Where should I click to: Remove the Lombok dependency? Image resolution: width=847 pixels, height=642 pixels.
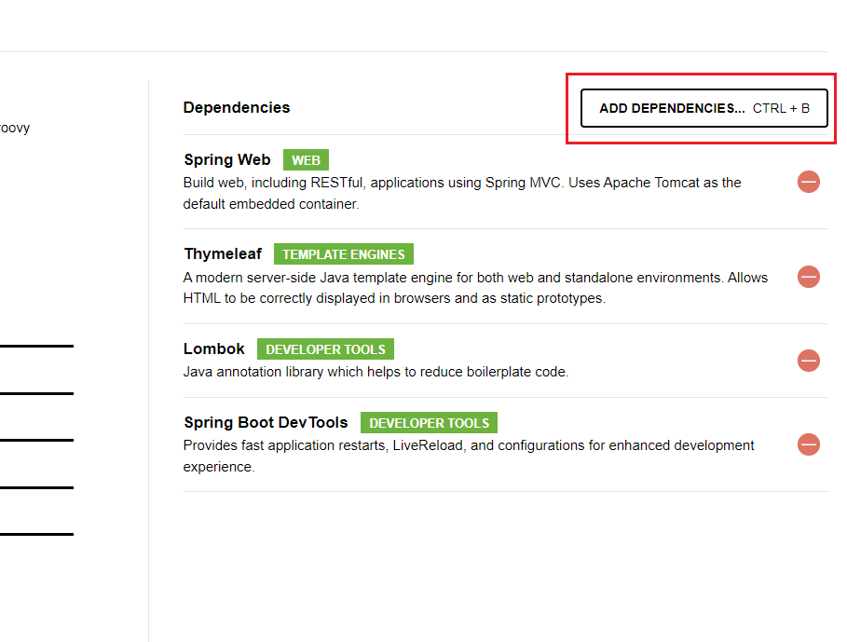coord(808,360)
